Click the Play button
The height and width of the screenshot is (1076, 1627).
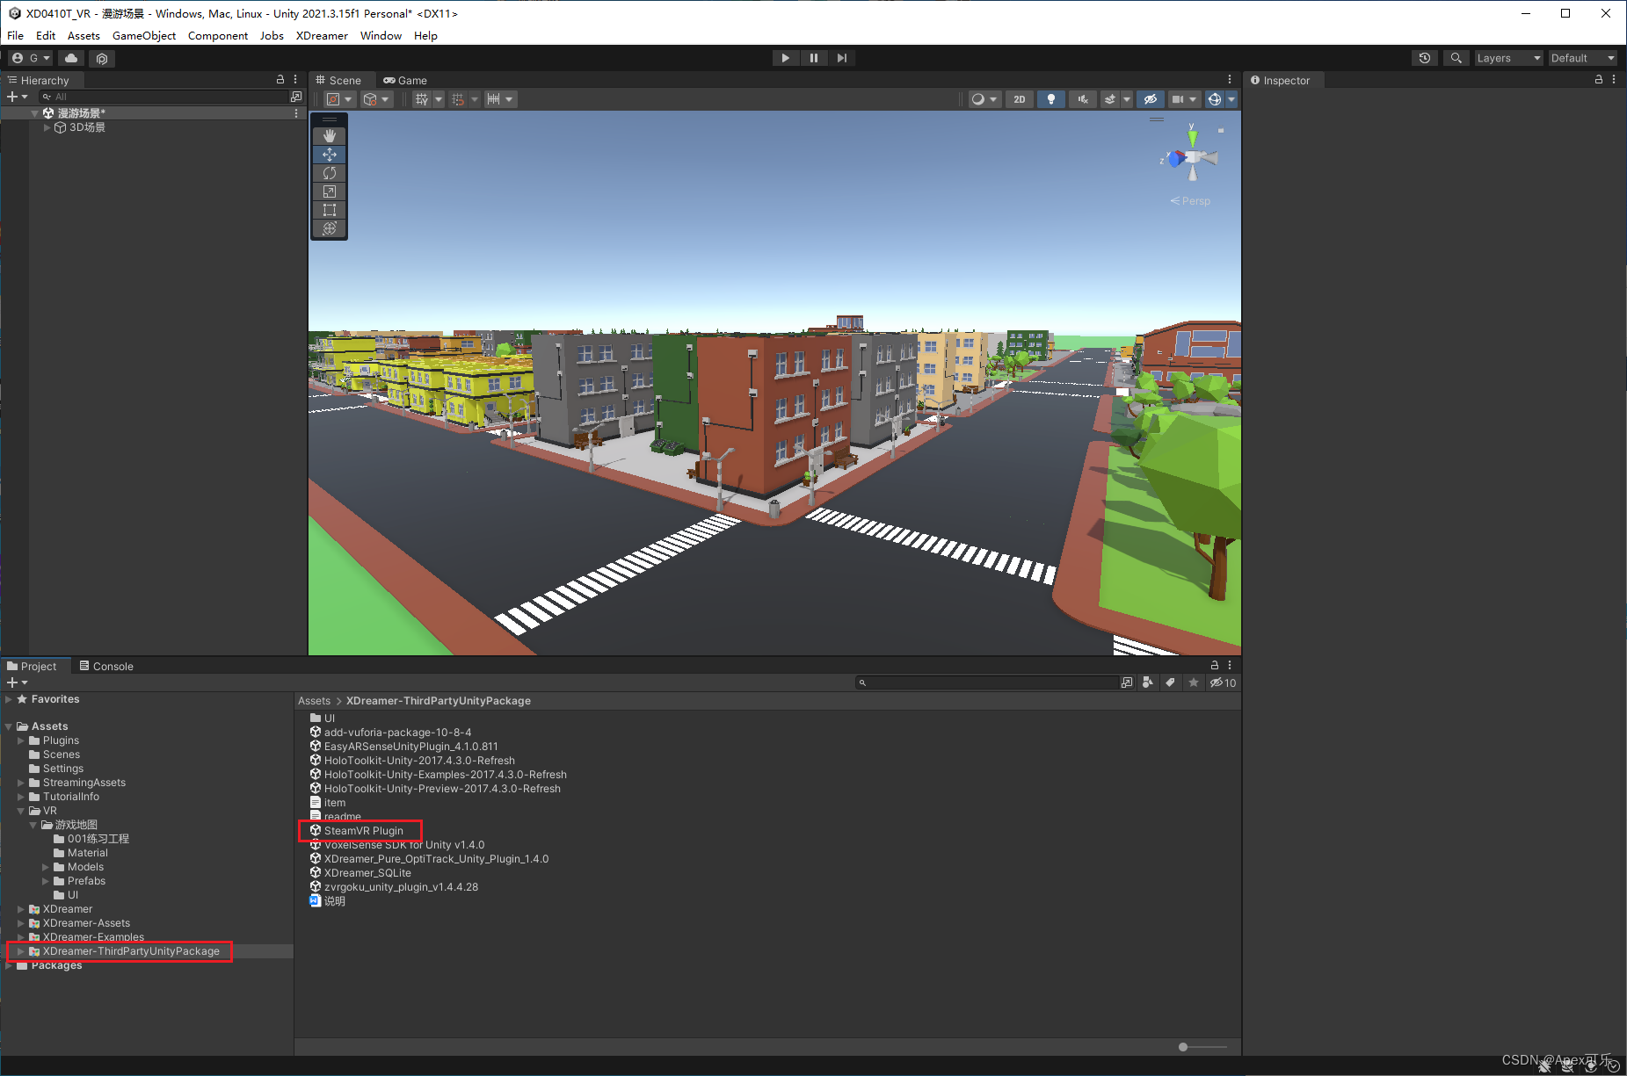point(785,58)
